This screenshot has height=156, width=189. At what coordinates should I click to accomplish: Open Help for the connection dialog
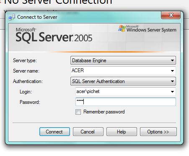click(122, 131)
